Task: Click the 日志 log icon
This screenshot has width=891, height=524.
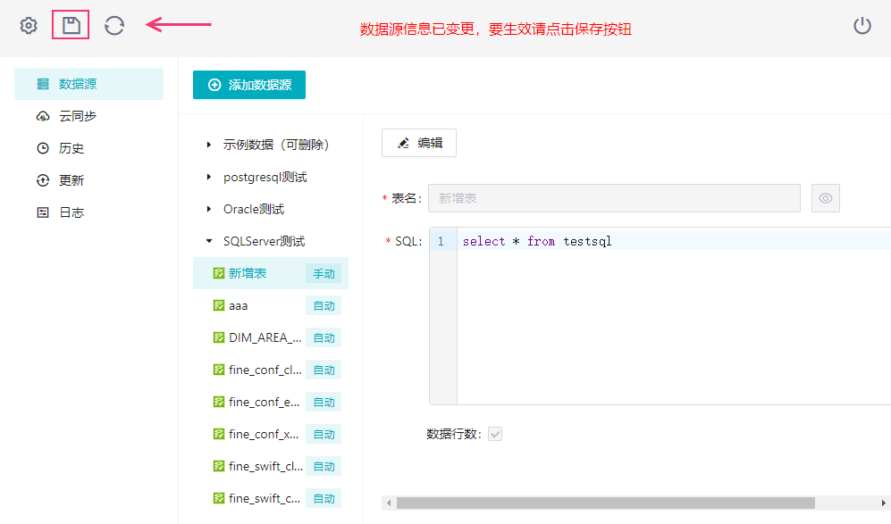Action: (43, 212)
